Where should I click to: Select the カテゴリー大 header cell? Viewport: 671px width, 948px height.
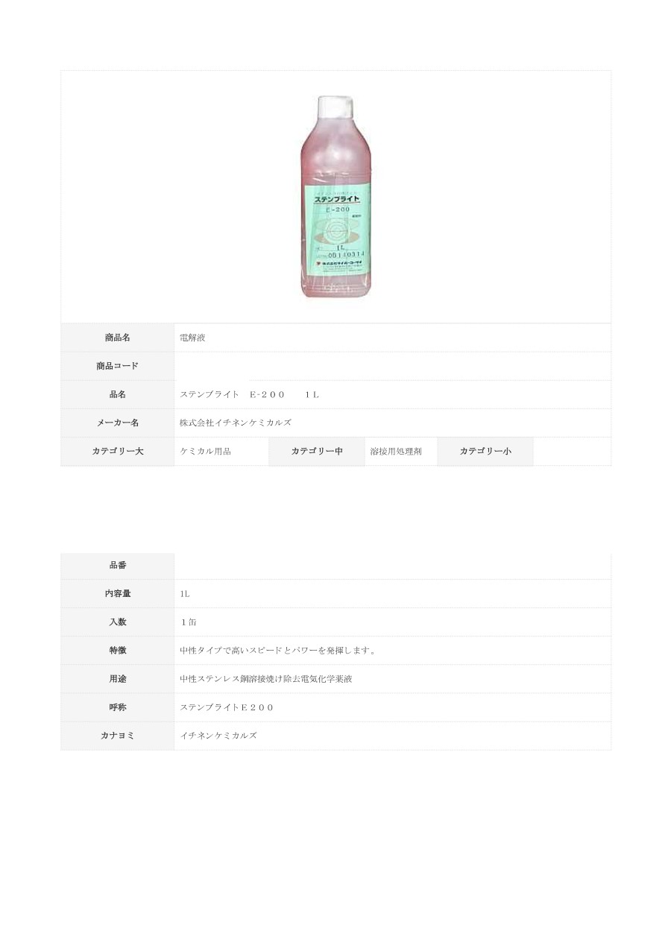[x=118, y=451]
